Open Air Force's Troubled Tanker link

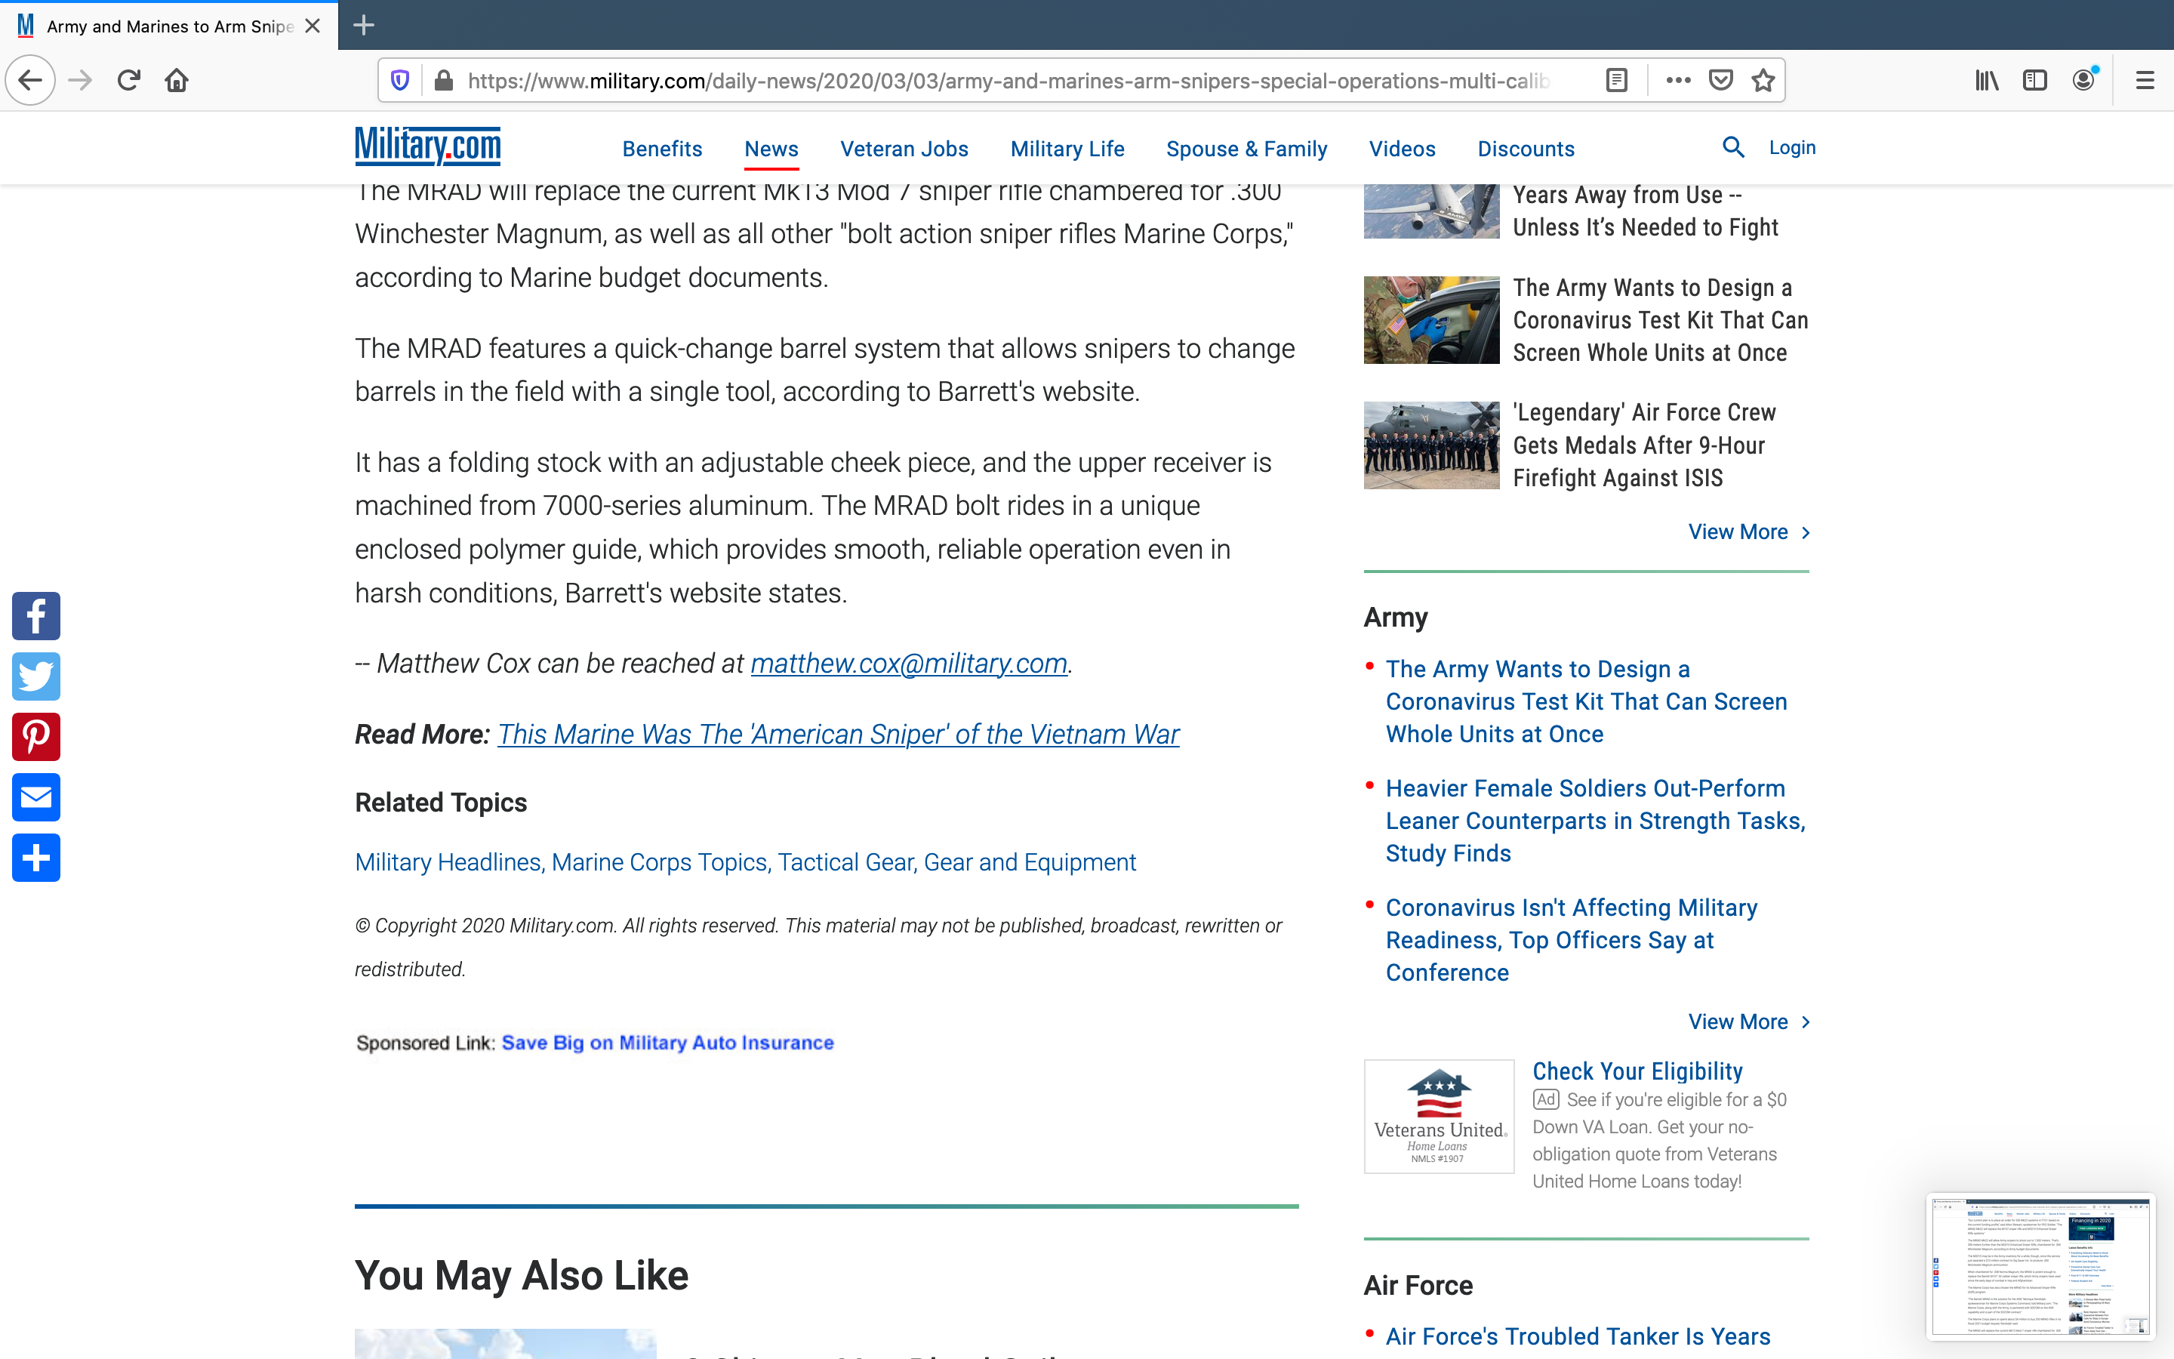(1578, 1336)
